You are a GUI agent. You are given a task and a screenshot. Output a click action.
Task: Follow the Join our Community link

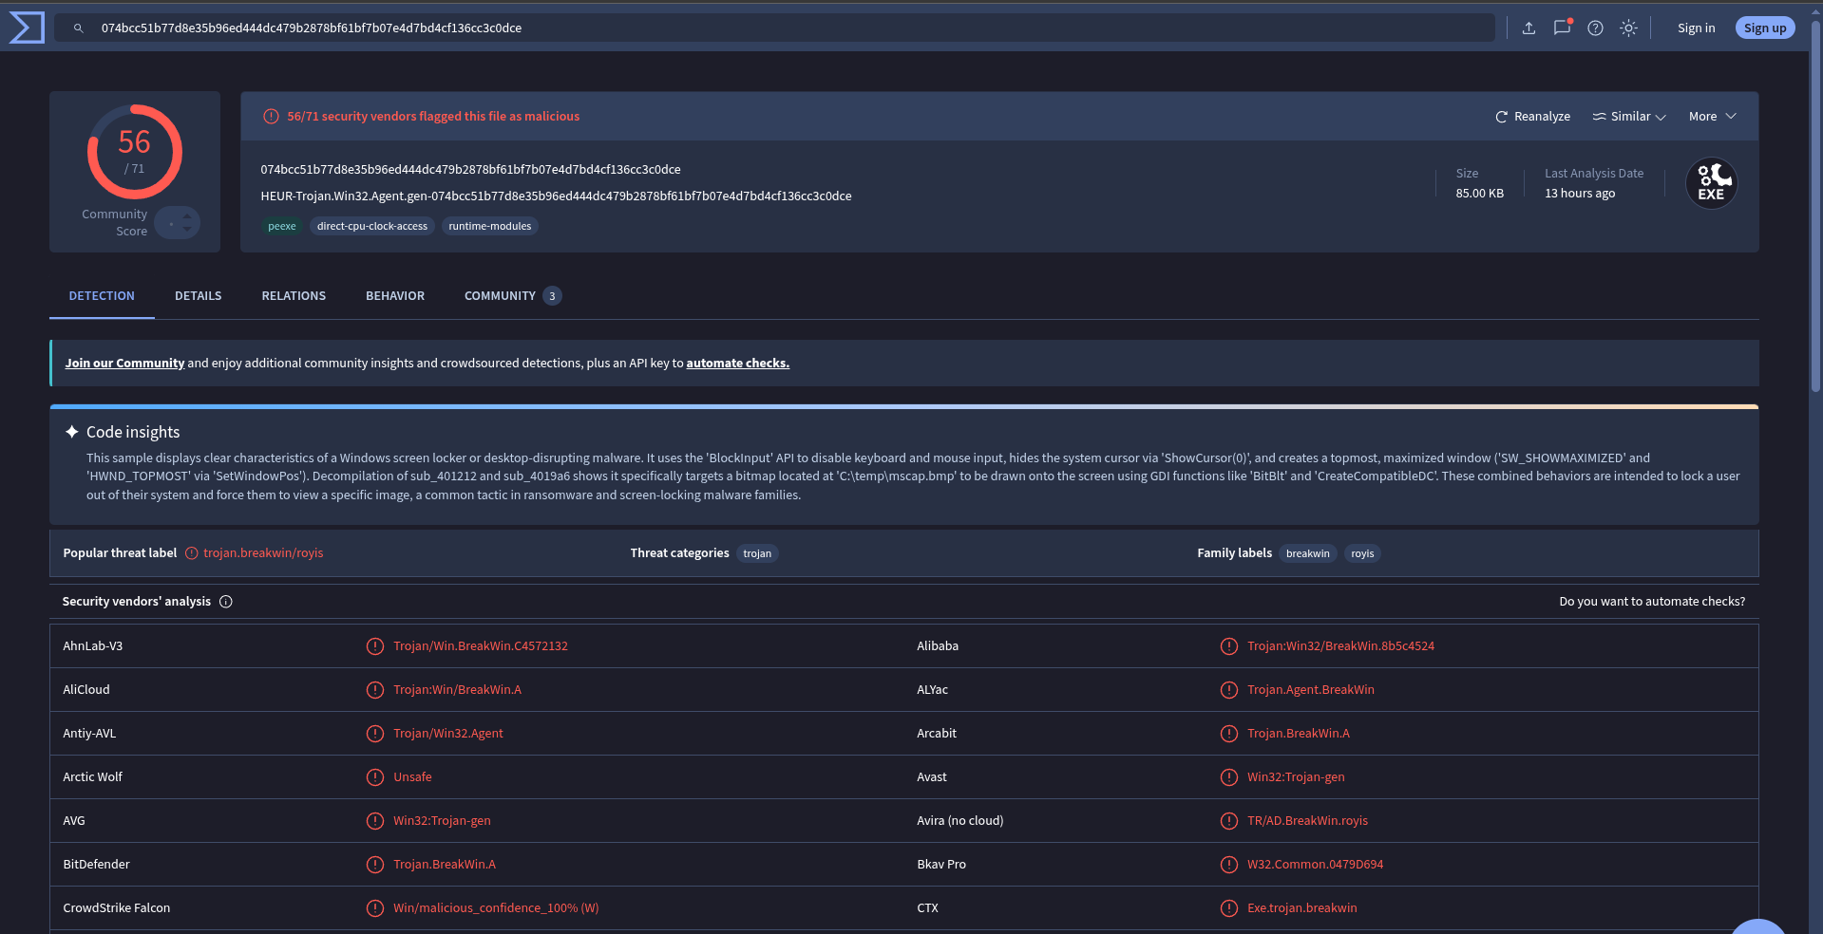click(x=124, y=364)
